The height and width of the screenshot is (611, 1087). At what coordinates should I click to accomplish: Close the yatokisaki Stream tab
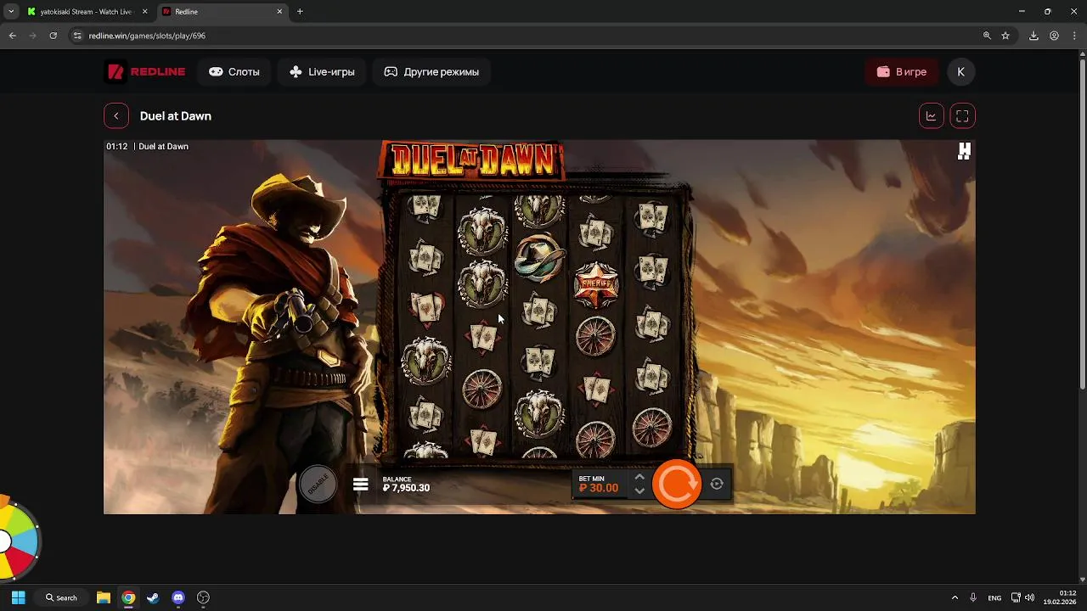(146, 12)
